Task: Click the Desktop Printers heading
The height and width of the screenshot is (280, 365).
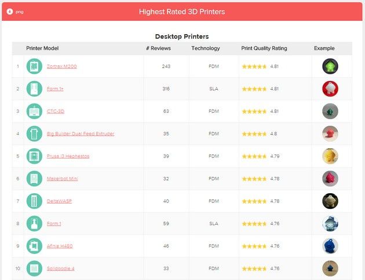Action: click(182, 36)
